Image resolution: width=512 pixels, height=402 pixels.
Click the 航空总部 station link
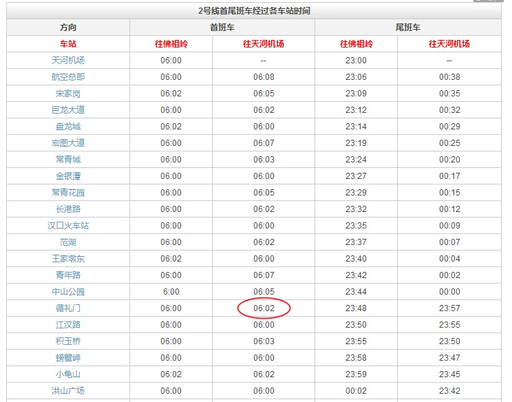click(68, 77)
